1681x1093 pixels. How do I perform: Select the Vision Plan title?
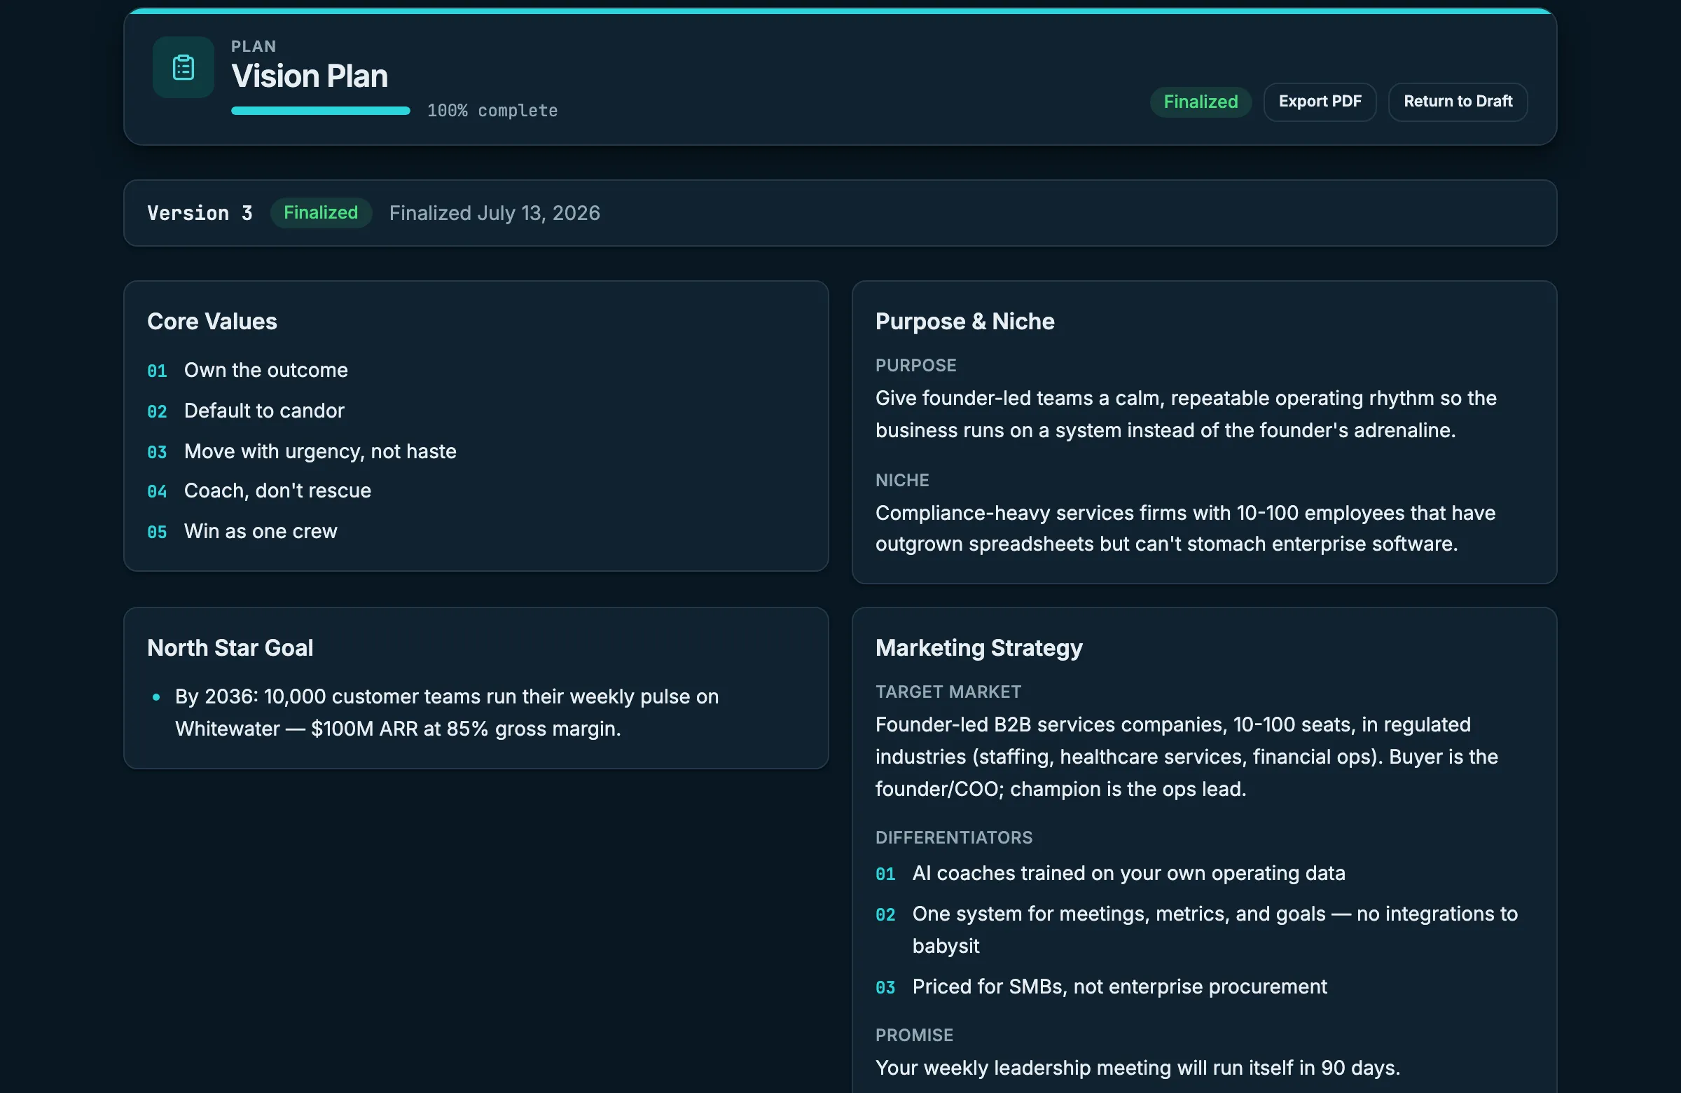click(310, 76)
